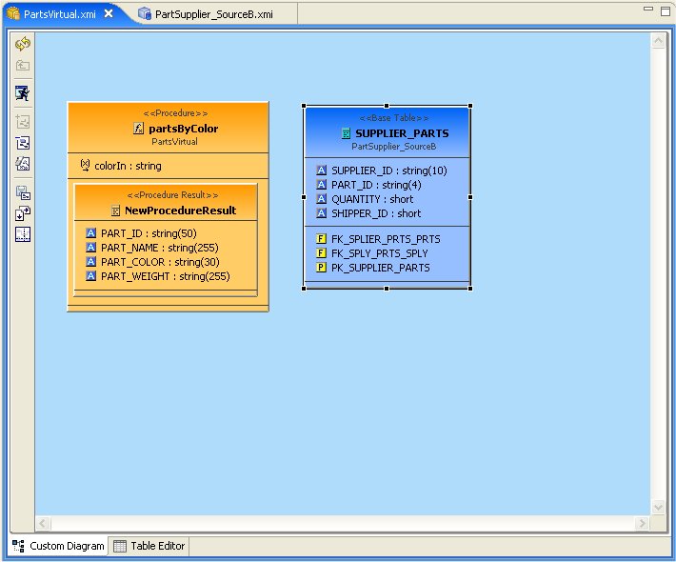Image resolution: width=676 pixels, height=562 pixels.
Task: Select PART_COLOR : string(30) column
Action: [160, 262]
